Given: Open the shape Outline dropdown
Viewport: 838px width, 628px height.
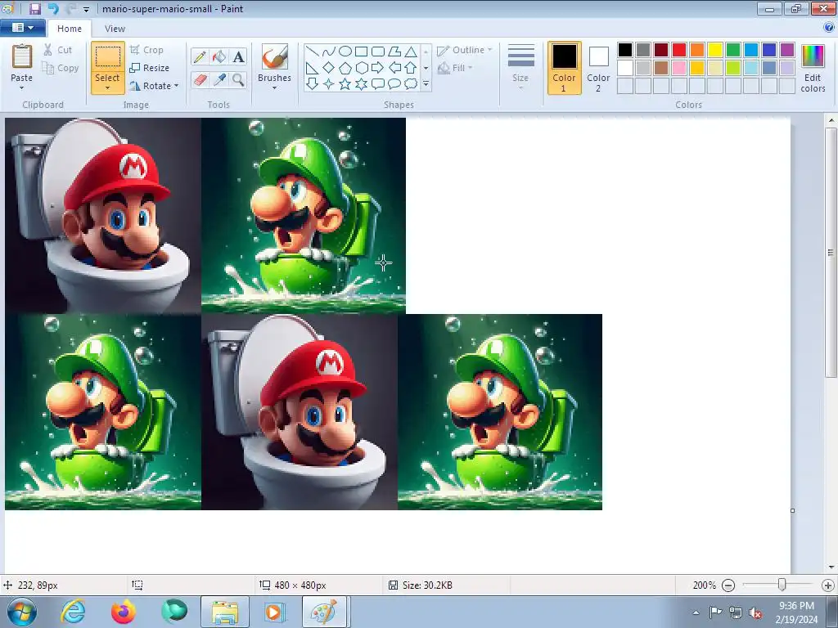Looking at the screenshot, I should point(465,50).
